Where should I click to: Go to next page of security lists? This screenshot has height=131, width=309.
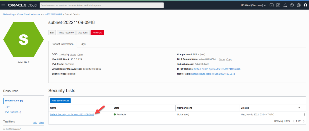[x=303, y=121]
